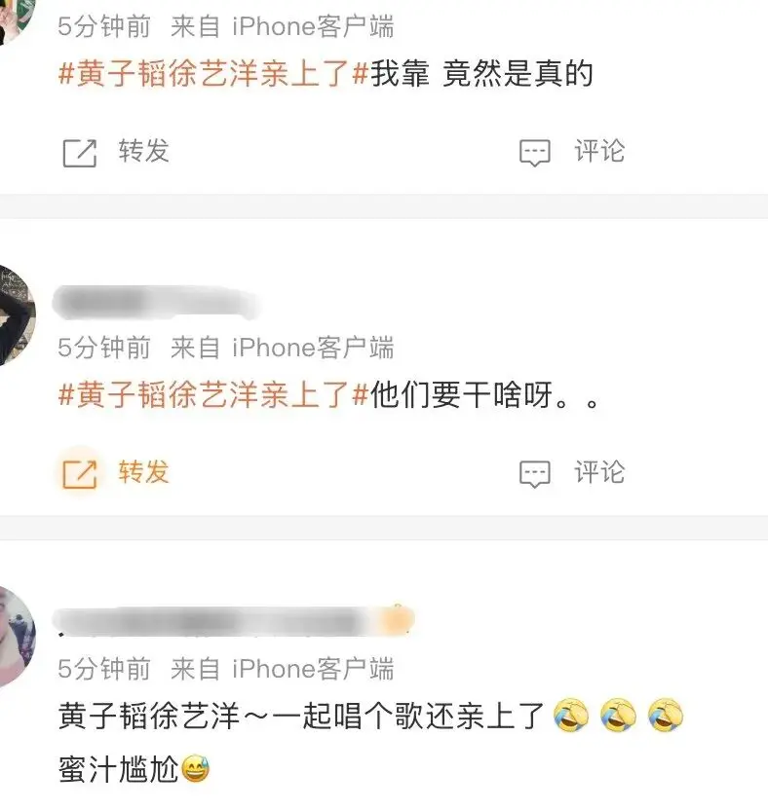Tap the comment bubble icon on the second post
The image size is (768, 810).
tap(535, 474)
